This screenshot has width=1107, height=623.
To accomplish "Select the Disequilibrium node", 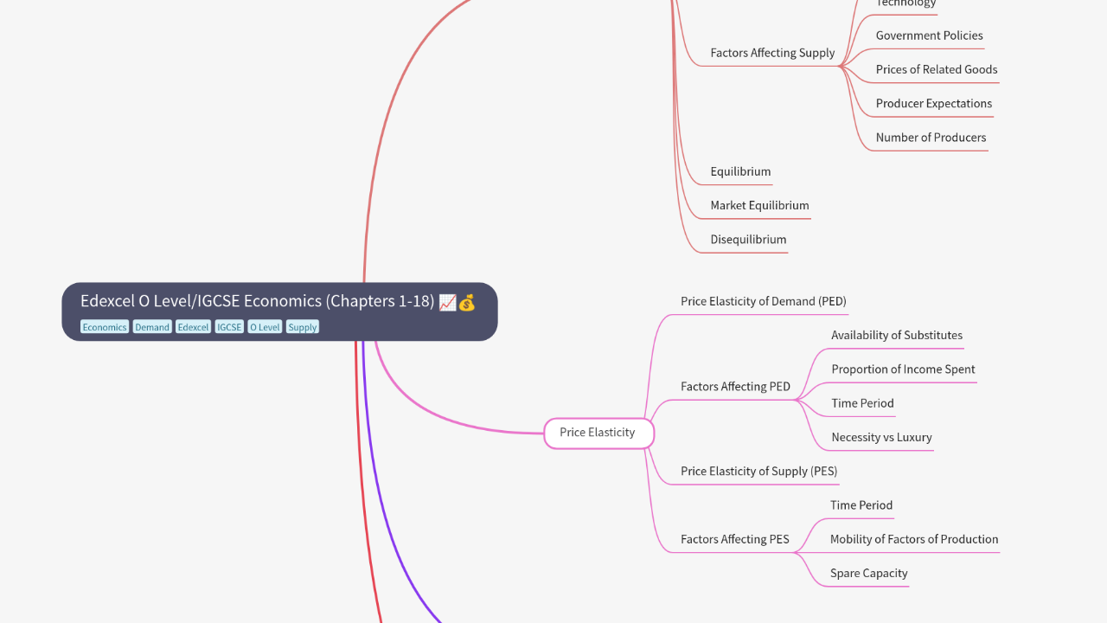I will point(748,240).
